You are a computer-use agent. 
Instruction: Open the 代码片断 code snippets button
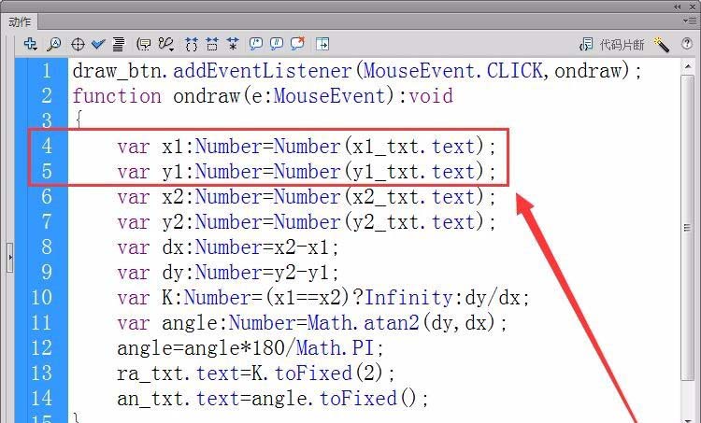pos(611,44)
